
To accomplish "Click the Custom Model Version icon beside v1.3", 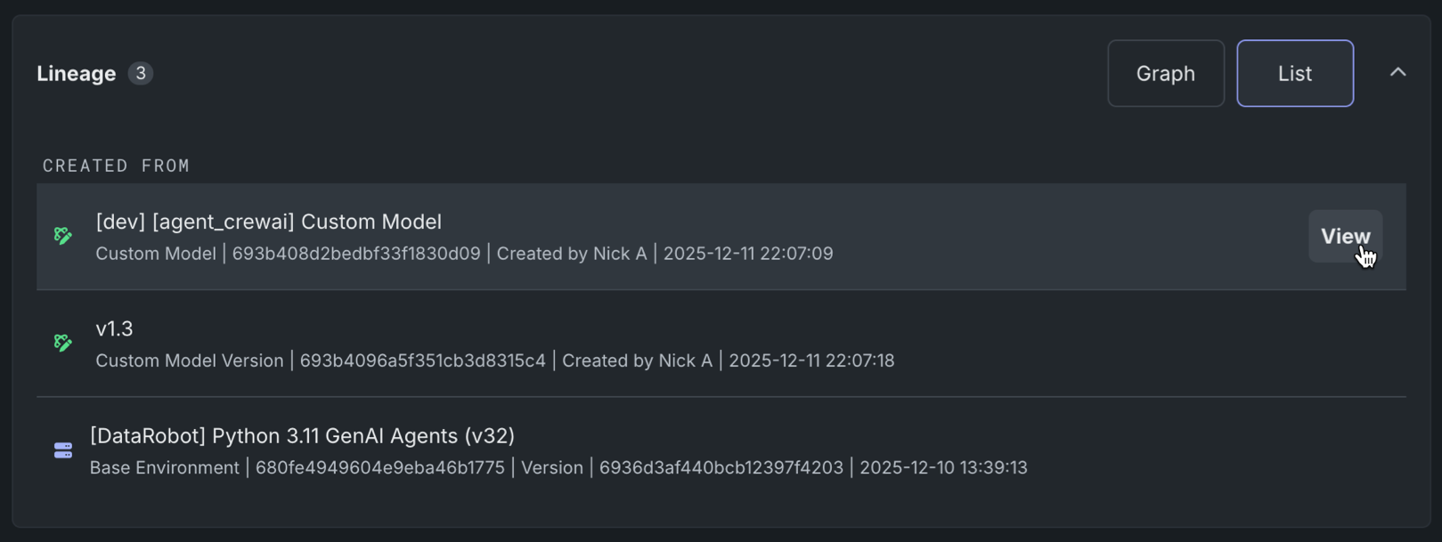I will pyautogui.click(x=62, y=343).
